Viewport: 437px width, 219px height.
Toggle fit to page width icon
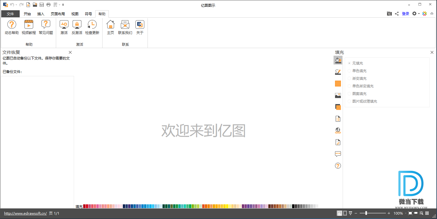pos(416,213)
